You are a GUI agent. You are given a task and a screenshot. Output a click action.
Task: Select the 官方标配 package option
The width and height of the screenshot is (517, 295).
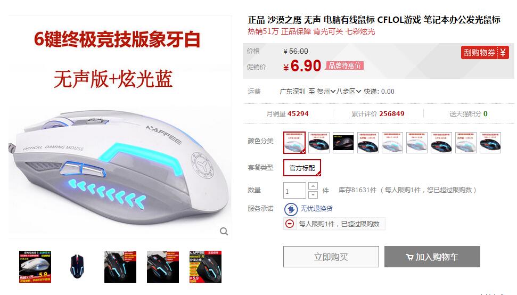pyautogui.click(x=302, y=168)
